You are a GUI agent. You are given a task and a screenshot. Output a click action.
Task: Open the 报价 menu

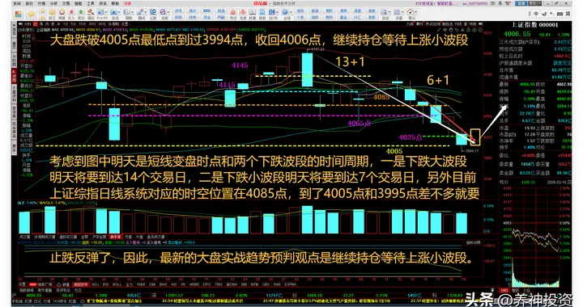[x=29, y=3]
